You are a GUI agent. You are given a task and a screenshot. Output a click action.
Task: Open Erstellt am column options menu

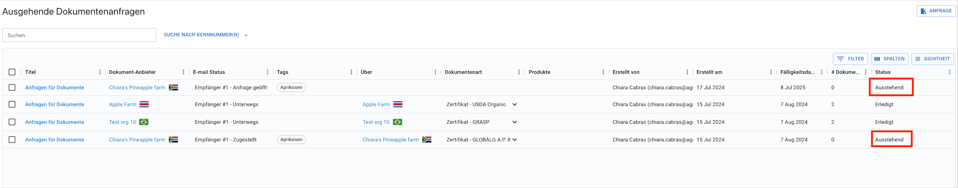coord(771,72)
